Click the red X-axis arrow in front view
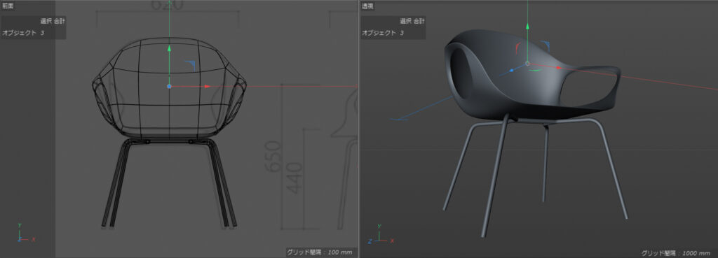Screen dimensions: 718x258 coord(207,86)
